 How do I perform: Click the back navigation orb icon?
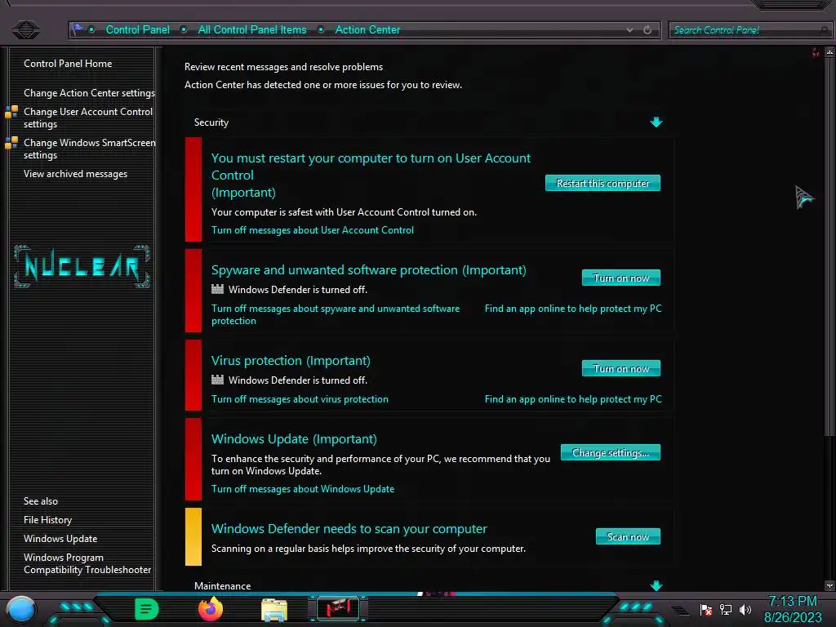click(25, 29)
